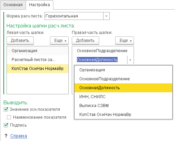Uncheck the Значение осн.показателя checkbox
The height and width of the screenshot is (141, 175).
pyautogui.click(x=6, y=109)
